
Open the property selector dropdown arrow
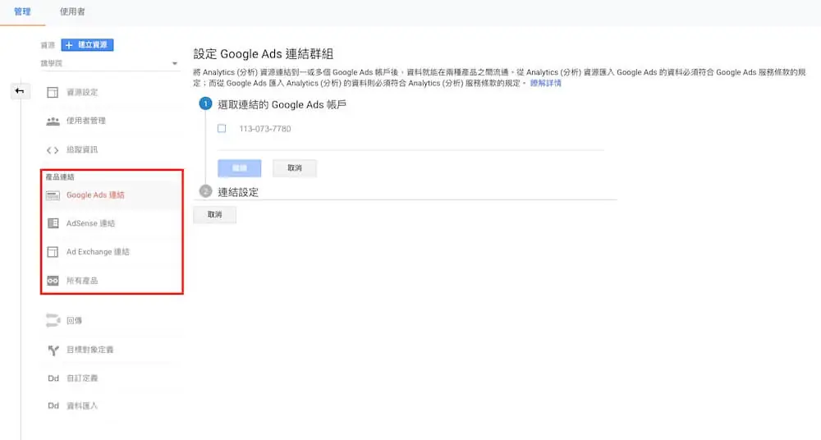174,63
